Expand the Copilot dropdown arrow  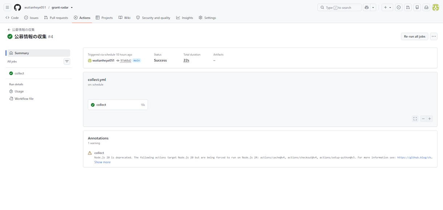373,7
